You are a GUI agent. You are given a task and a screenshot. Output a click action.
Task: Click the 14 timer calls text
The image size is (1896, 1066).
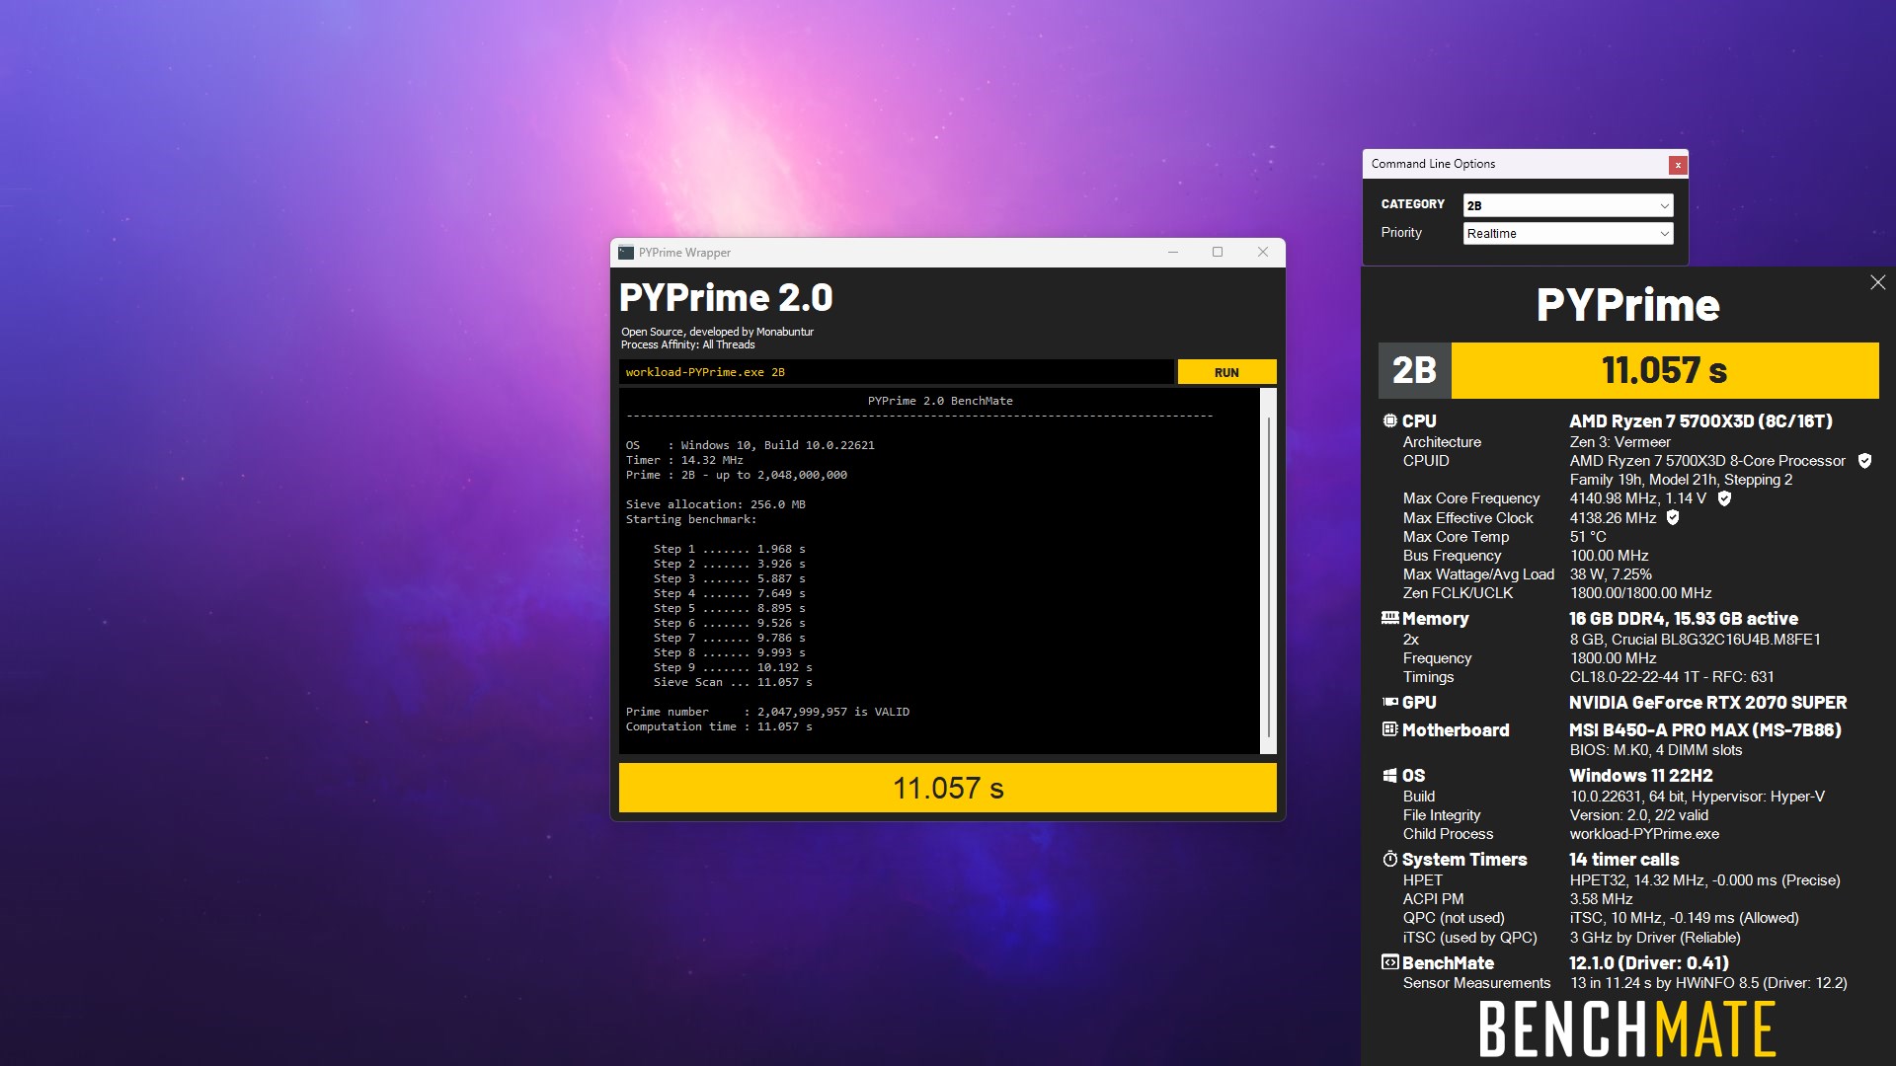tap(1623, 860)
